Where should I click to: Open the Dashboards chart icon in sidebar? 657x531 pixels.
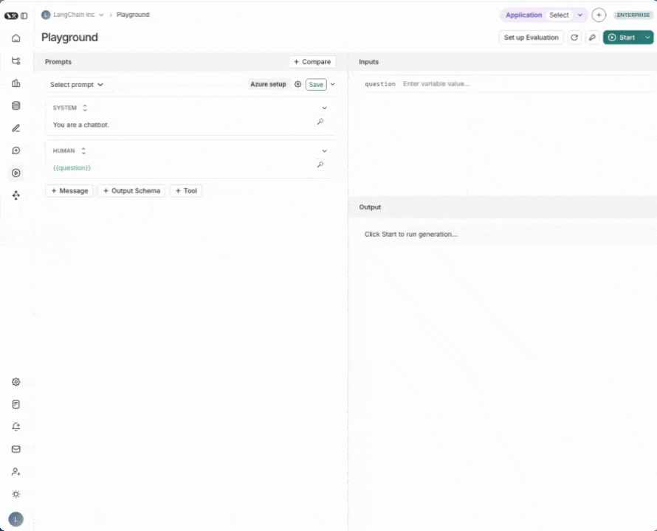click(16, 83)
